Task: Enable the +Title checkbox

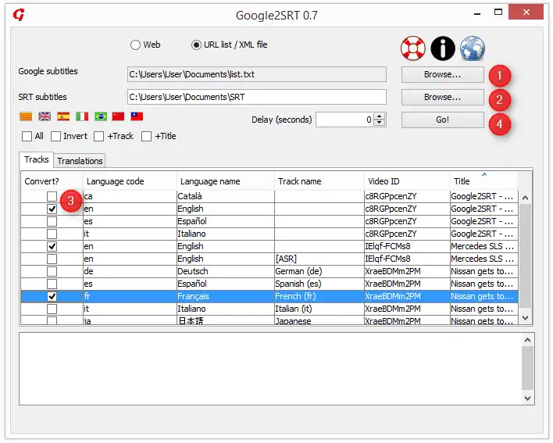Action: [x=146, y=136]
